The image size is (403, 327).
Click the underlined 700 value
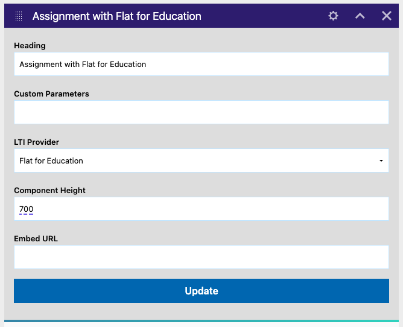pyautogui.click(x=26, y=209)
